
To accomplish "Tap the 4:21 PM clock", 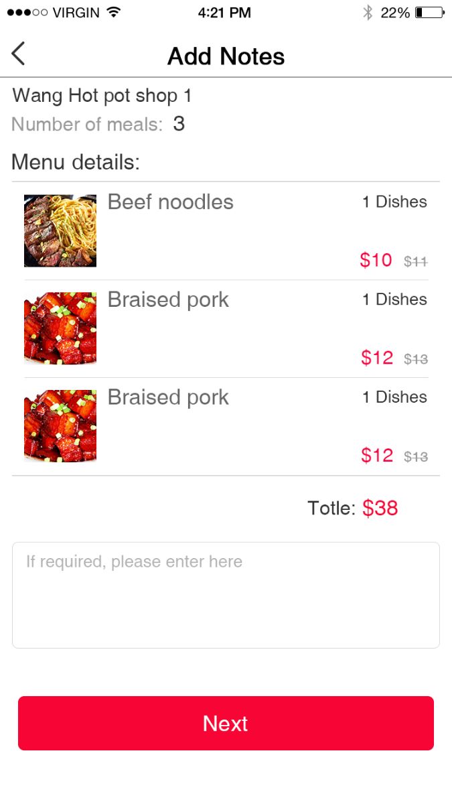I will coord(225,13).
